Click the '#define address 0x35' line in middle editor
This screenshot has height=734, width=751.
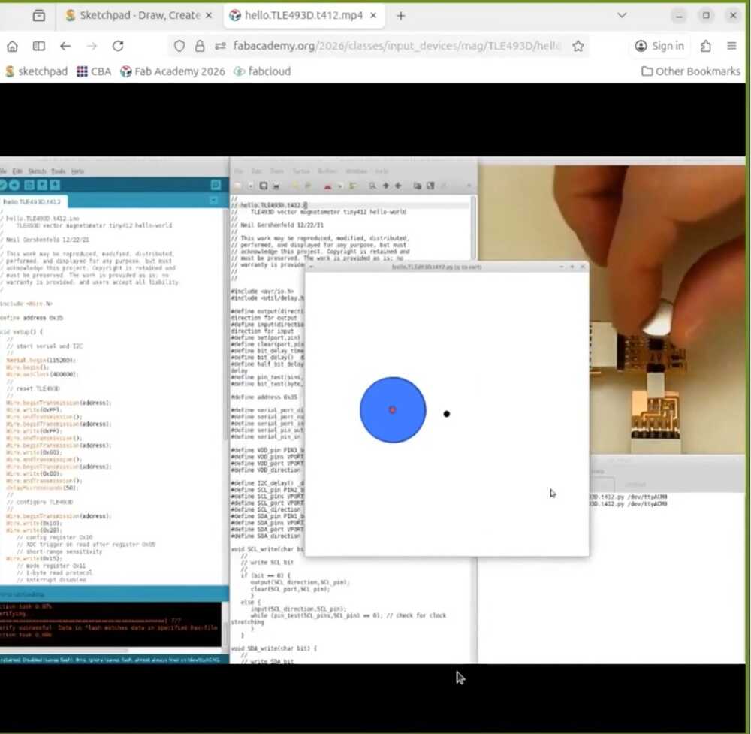[264, 397]
